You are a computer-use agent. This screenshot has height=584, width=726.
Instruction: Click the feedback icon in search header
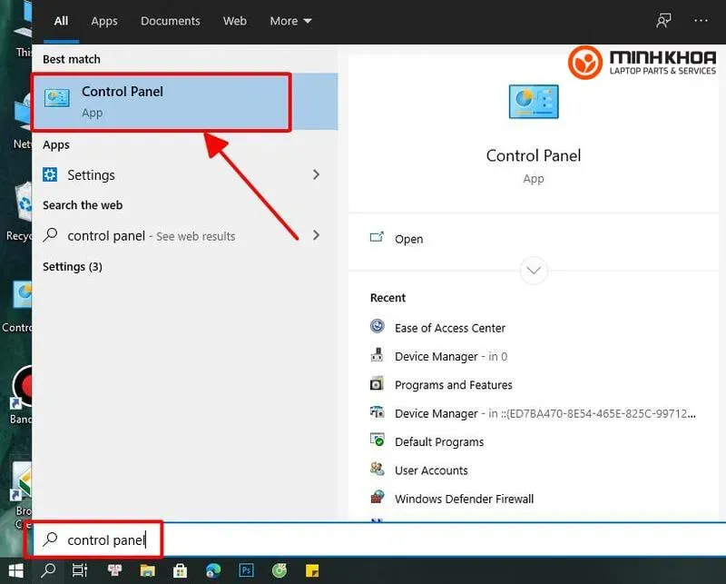tap(663, 21)
